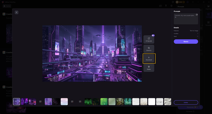
Task: Copy the prompt text with copy icon
Action: pos(197,15)
